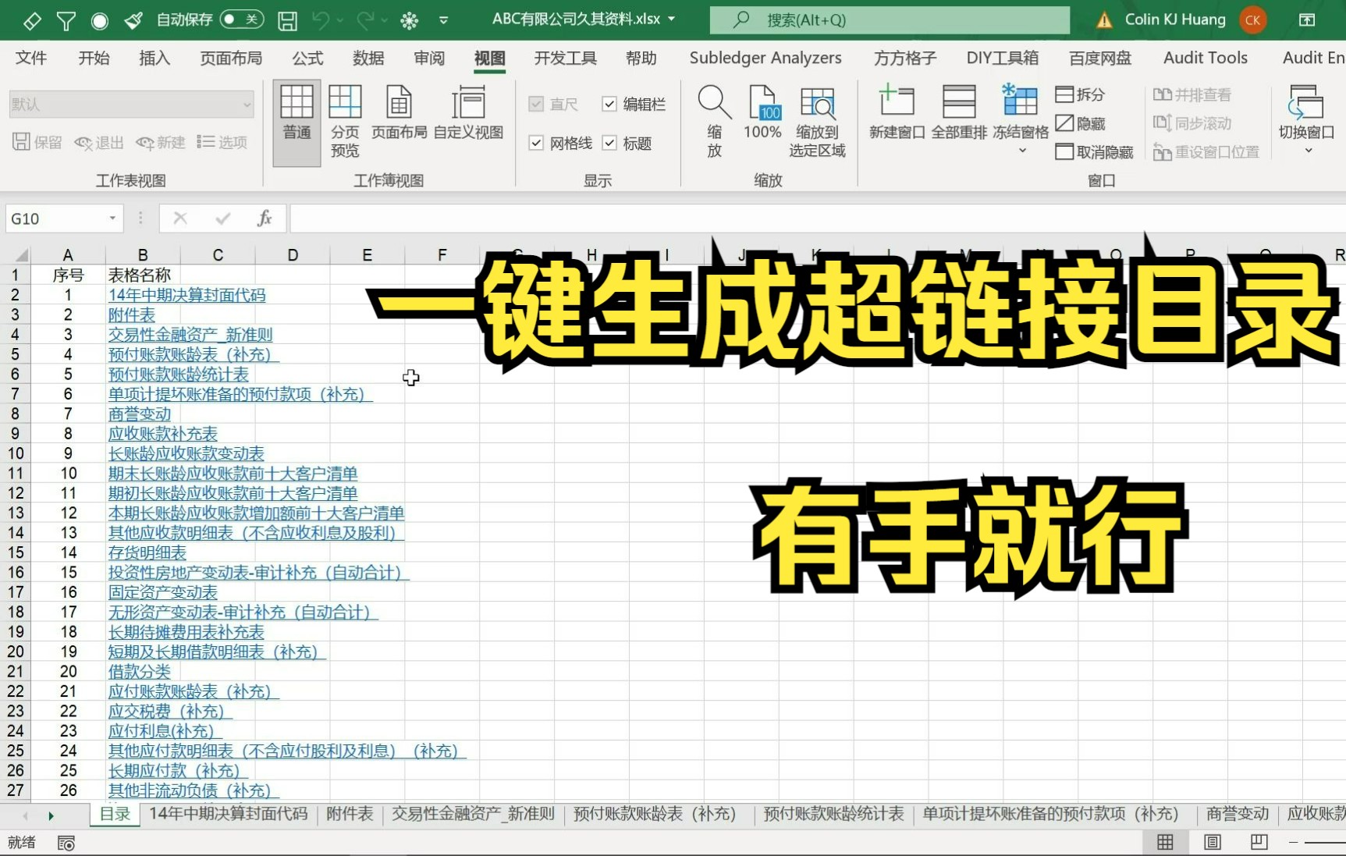Click the paint brush clear icon in title bar
Viewport: 1346px width, 856px height.
(133, 20)
